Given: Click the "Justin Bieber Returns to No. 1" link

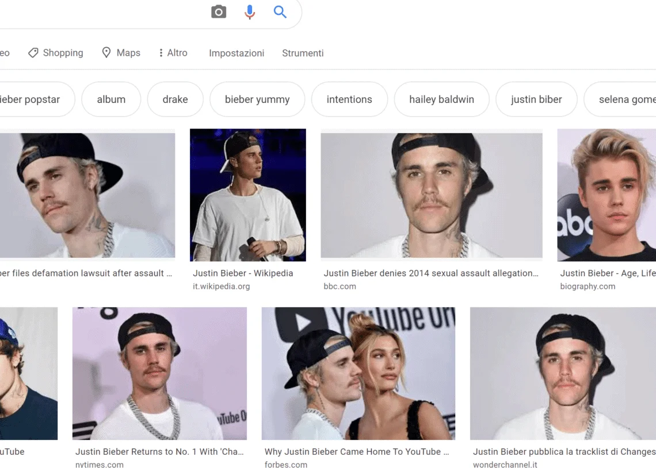Looking at the screenshot, I should coord(159,452).
